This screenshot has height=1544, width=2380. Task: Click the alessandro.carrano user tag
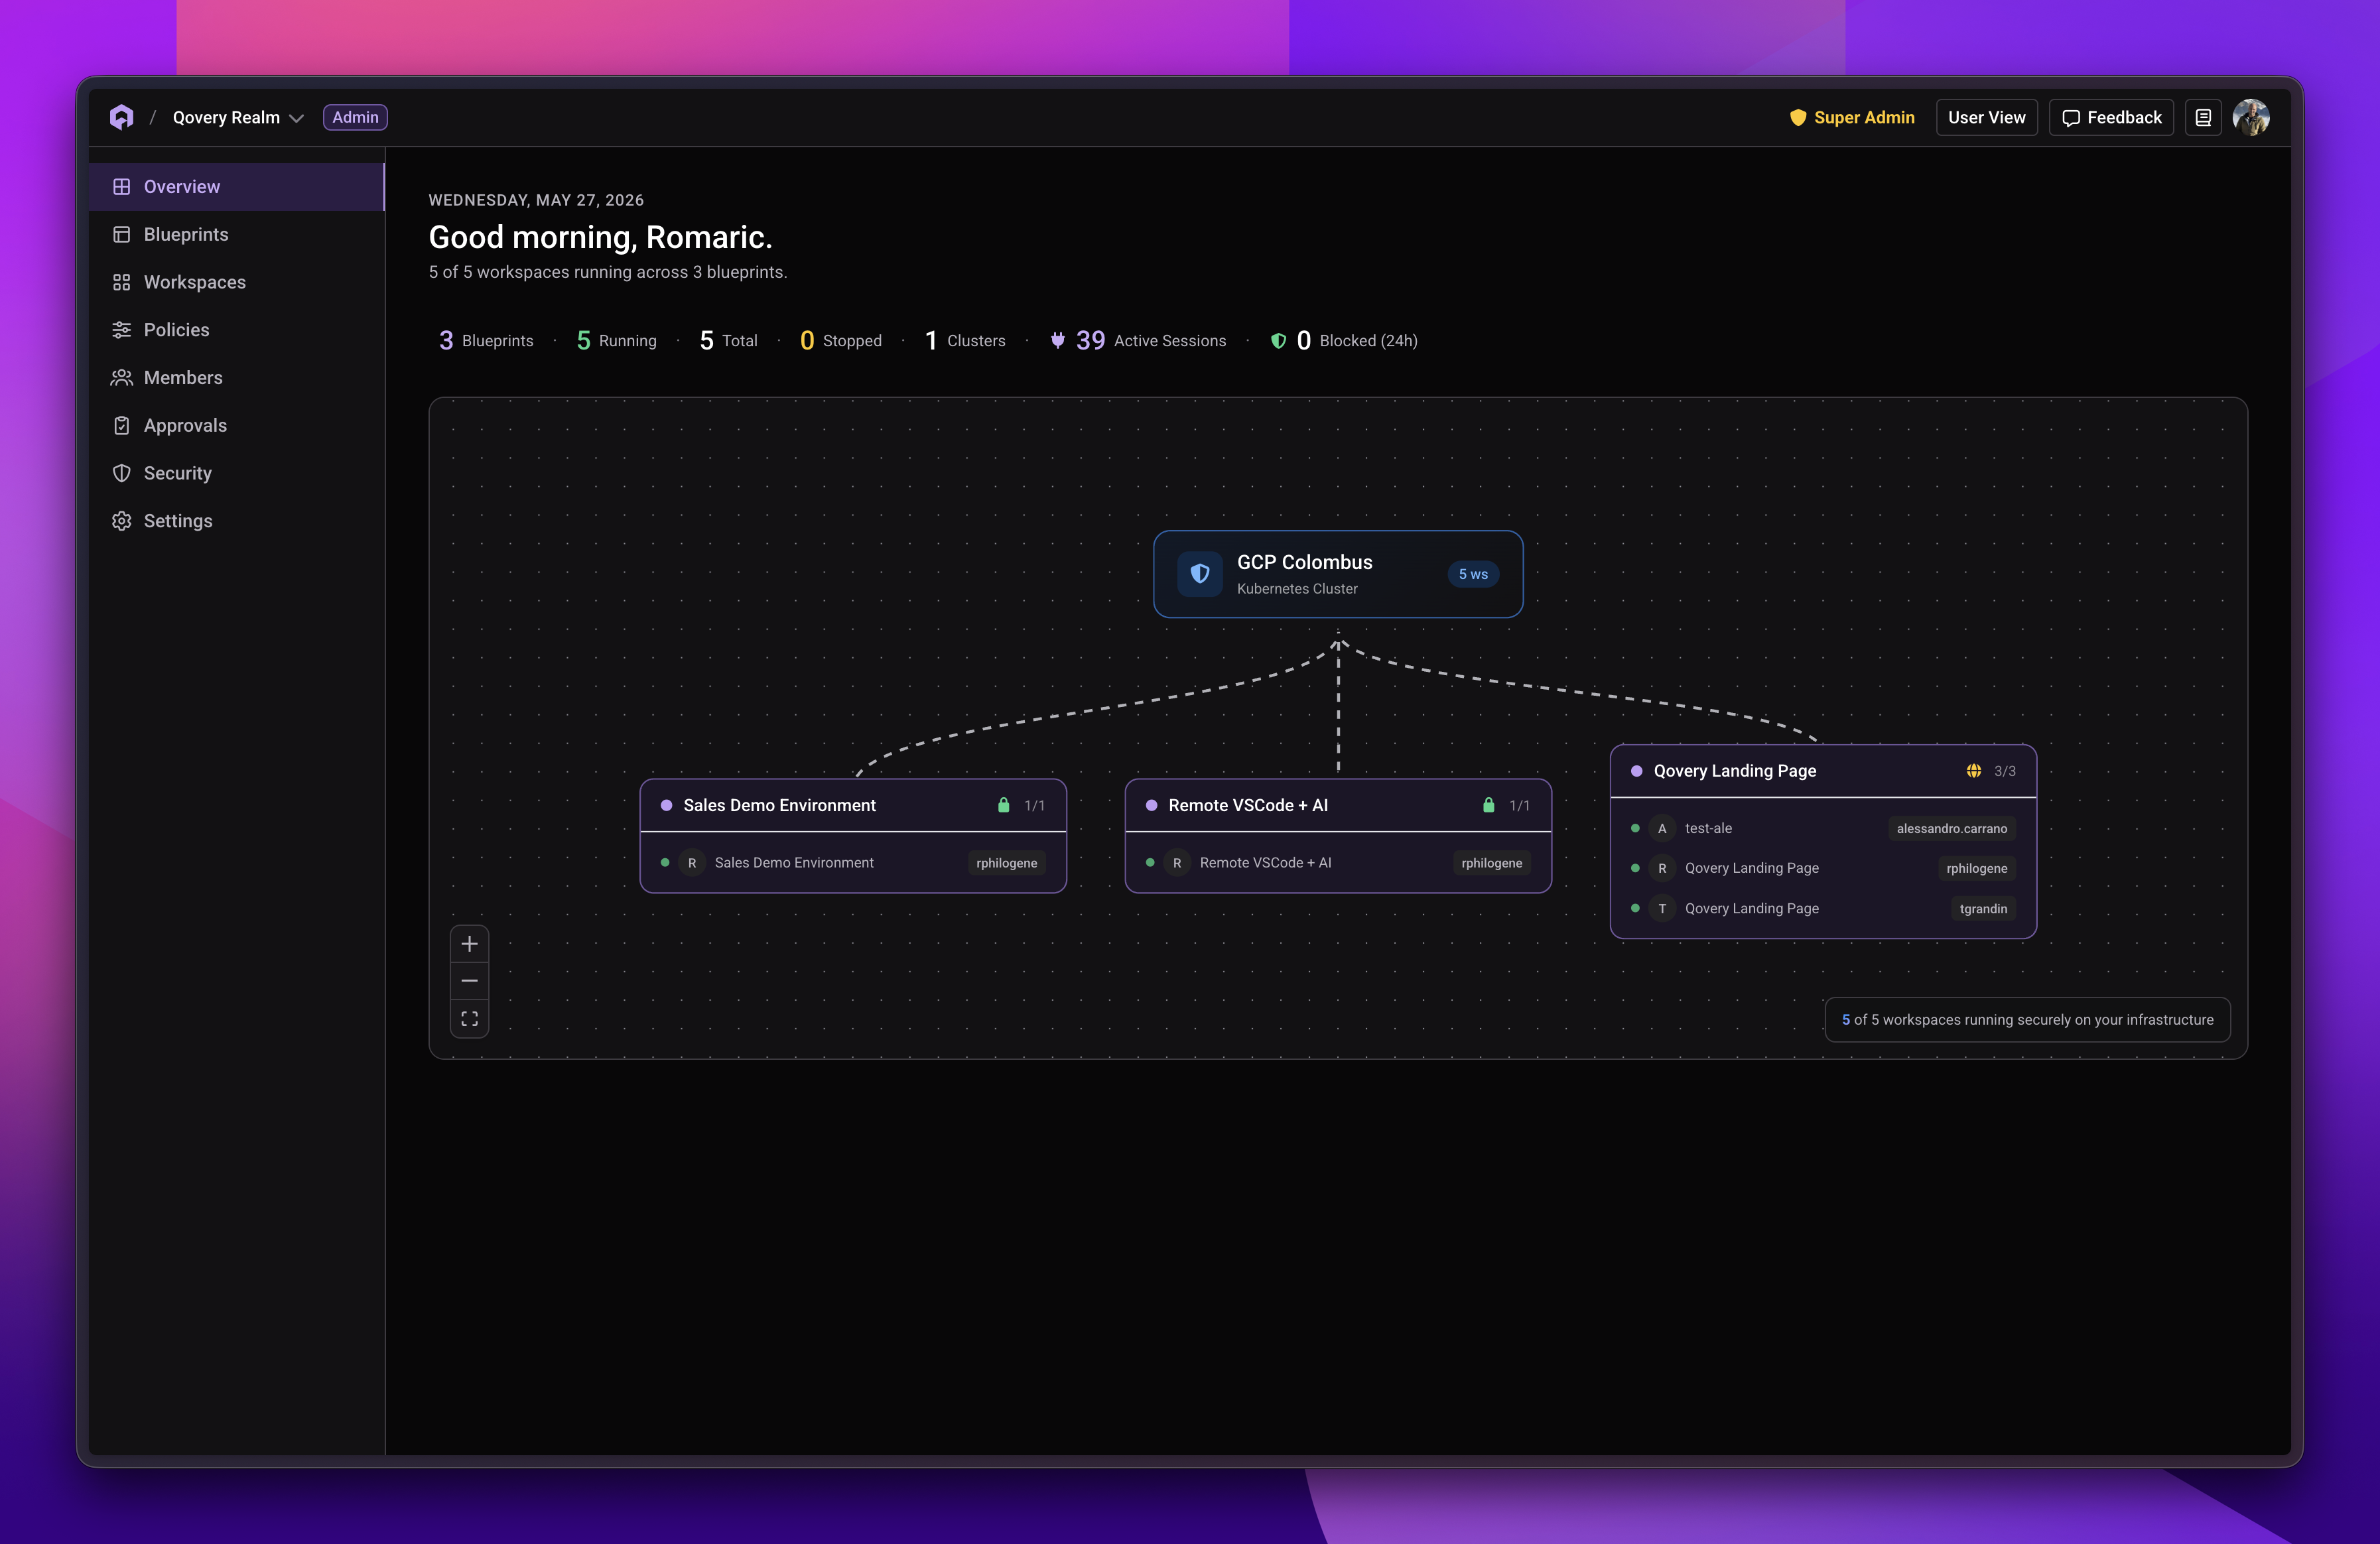(x=1952, y=828)
